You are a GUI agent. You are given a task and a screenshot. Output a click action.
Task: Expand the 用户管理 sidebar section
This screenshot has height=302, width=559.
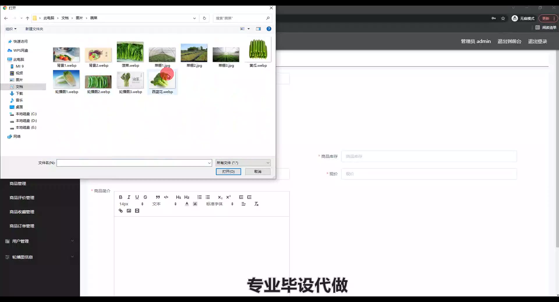[x=40, y=241]
